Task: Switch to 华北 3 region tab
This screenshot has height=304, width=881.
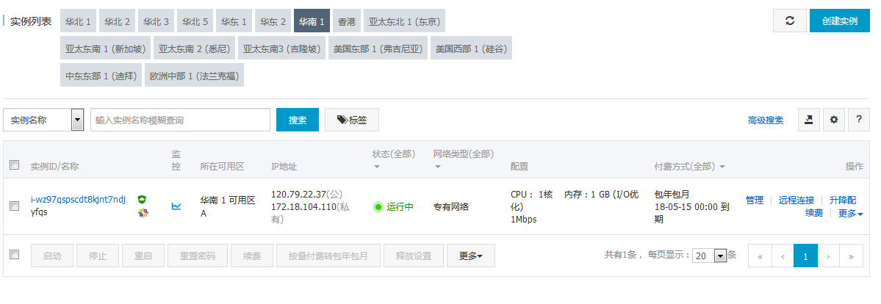Action: click(156, 21)
